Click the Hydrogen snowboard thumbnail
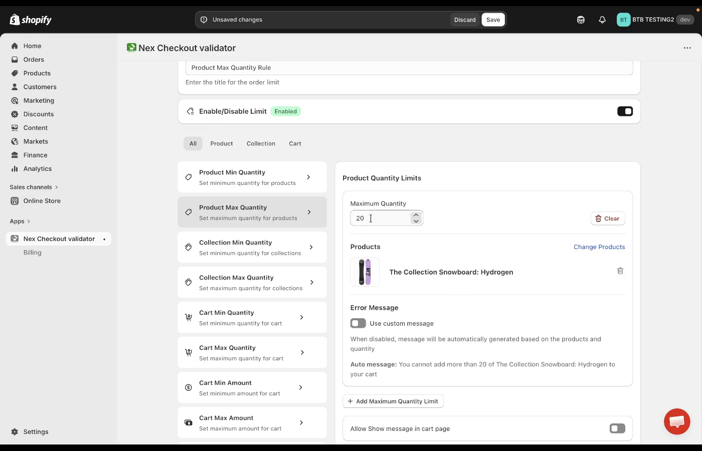702x451 pixels. pos(365,272)
